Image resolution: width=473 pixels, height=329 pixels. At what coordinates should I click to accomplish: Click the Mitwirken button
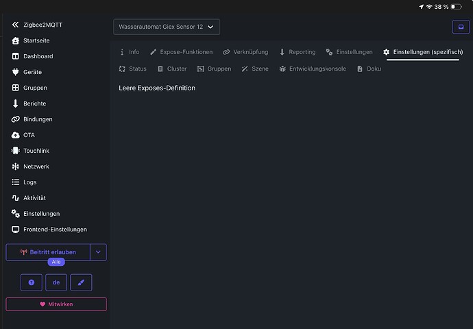56,304
